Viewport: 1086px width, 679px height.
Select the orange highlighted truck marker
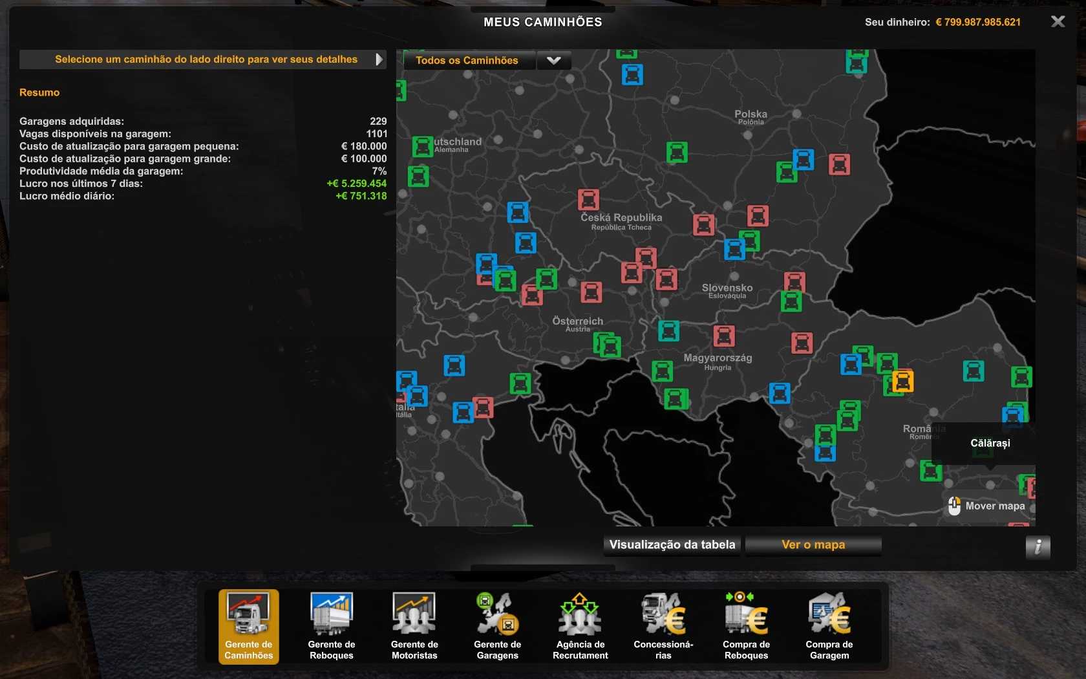click(902, 381)
